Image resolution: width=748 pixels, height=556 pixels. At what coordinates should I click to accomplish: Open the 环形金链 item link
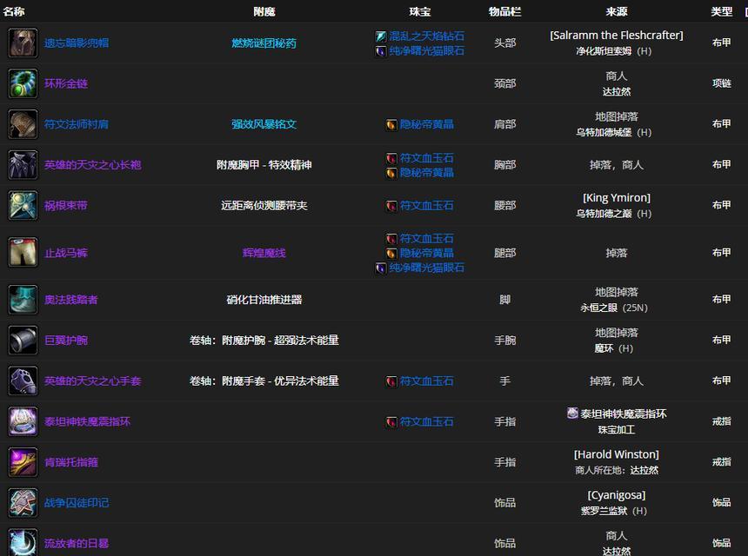coord(66,84)
